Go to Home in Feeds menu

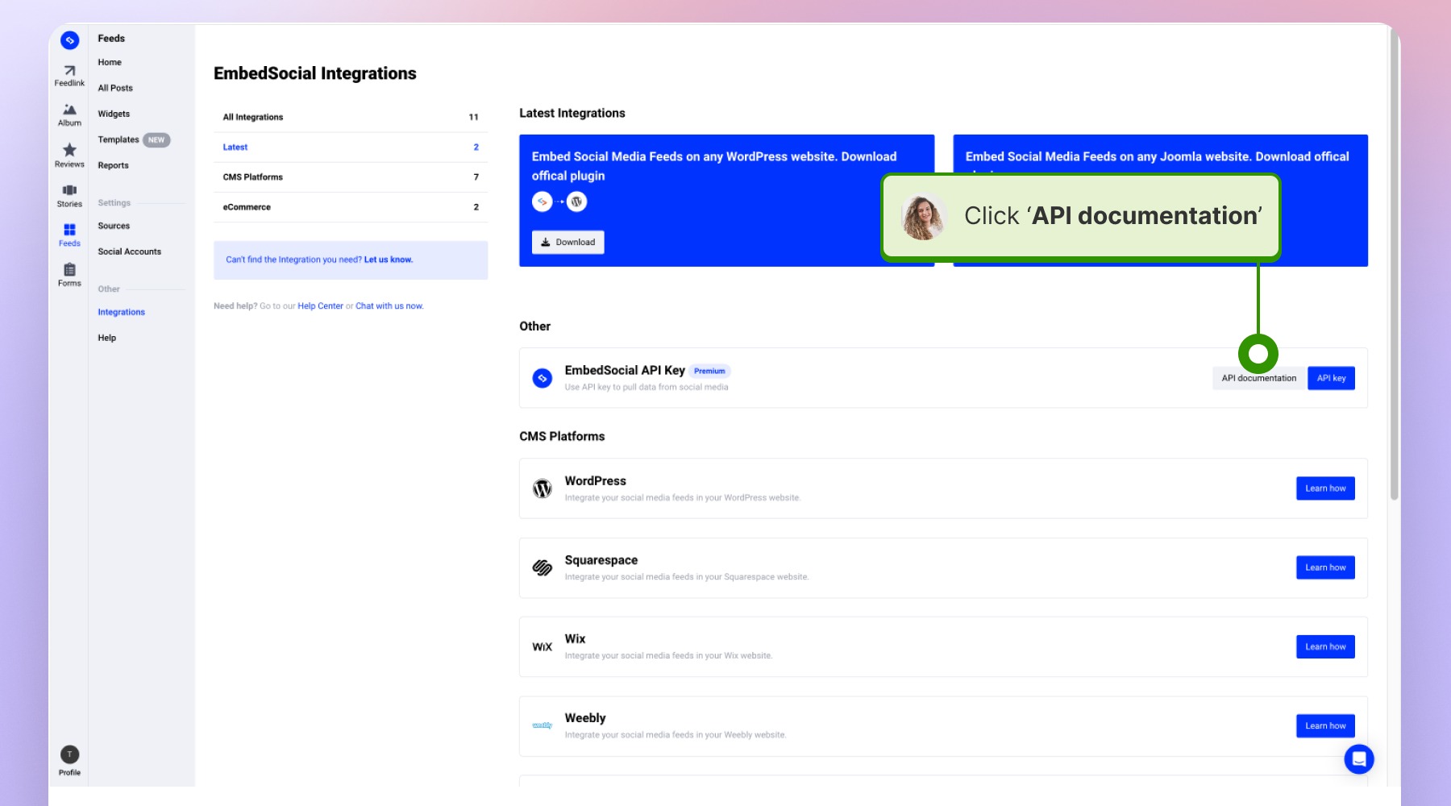point(110,62)
